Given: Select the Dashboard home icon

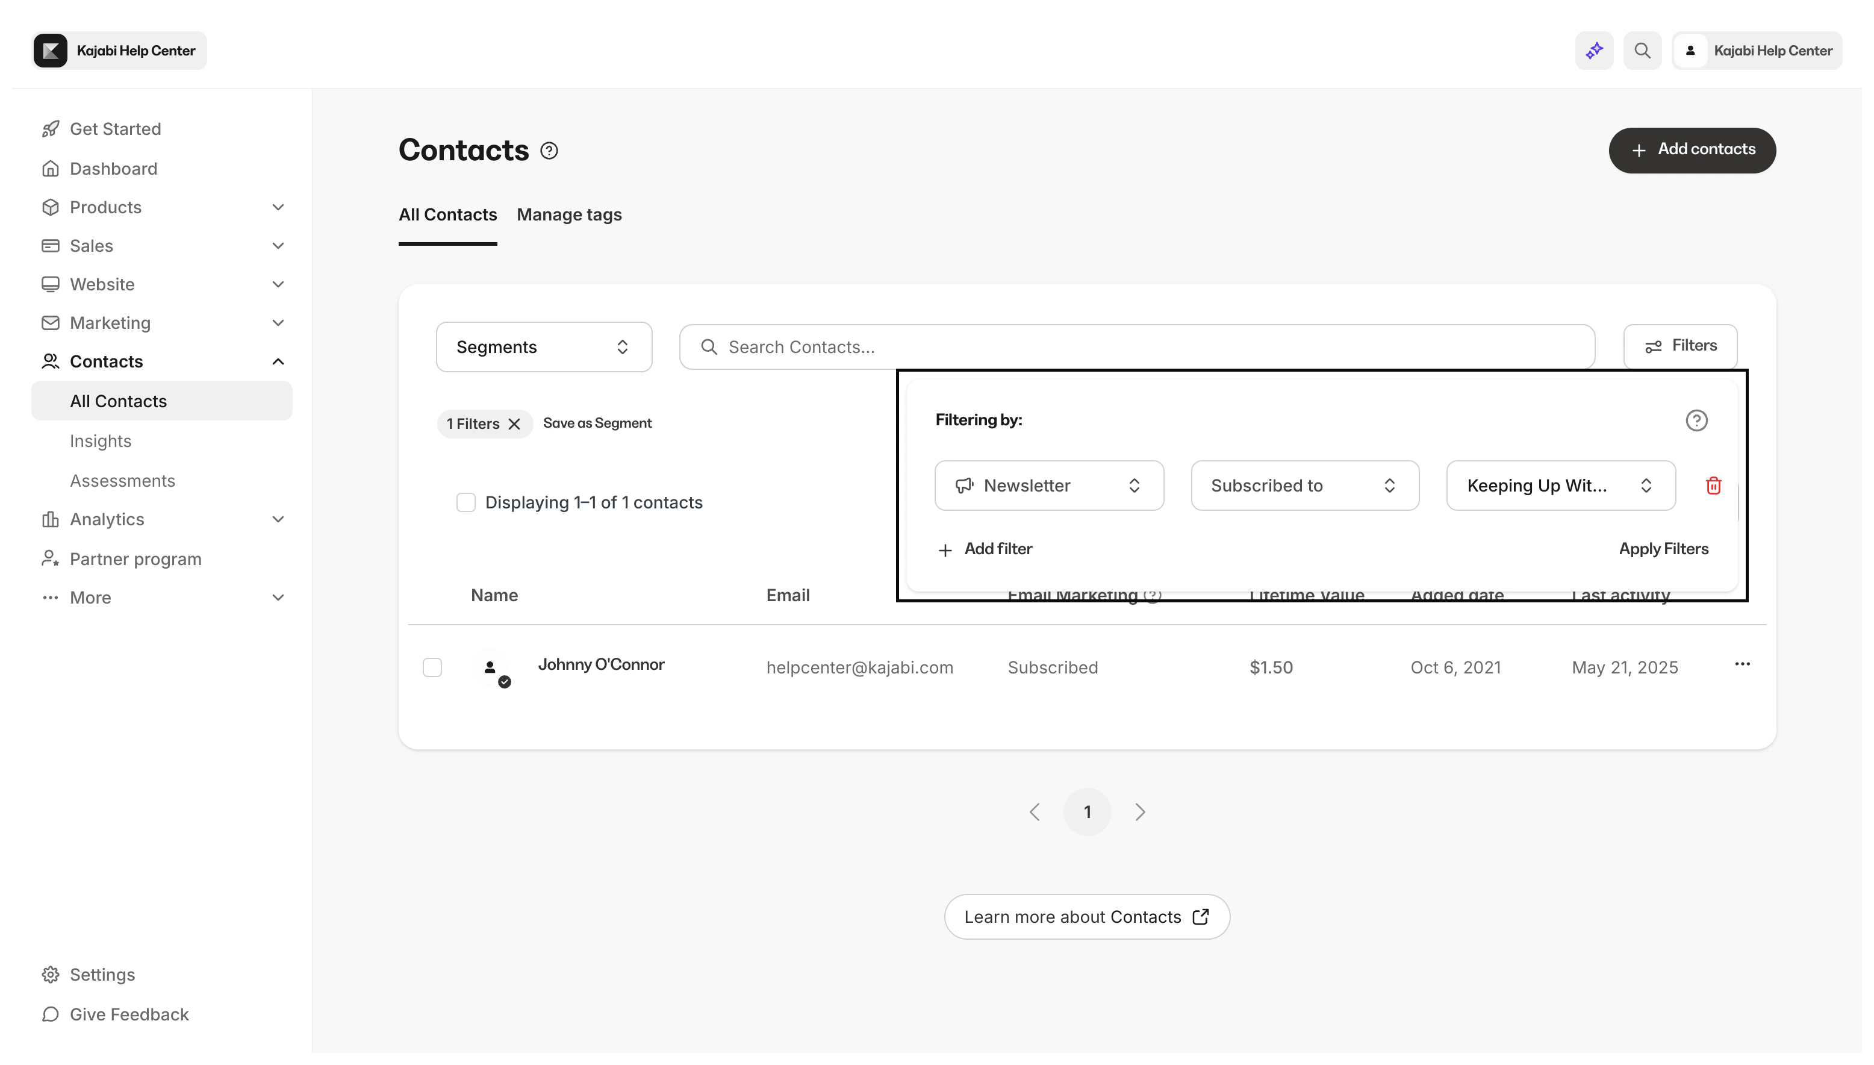Looking at the screenshot, I should [x=50, y=168].
